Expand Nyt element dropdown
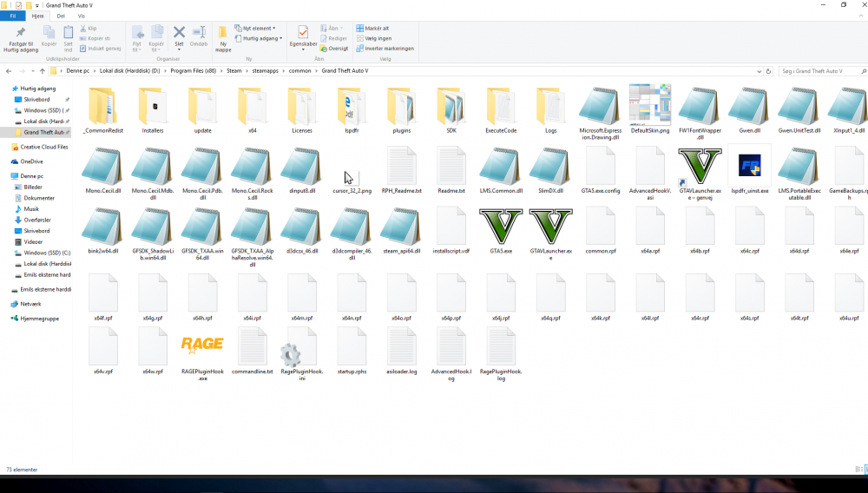 click(x=254, y=29)
